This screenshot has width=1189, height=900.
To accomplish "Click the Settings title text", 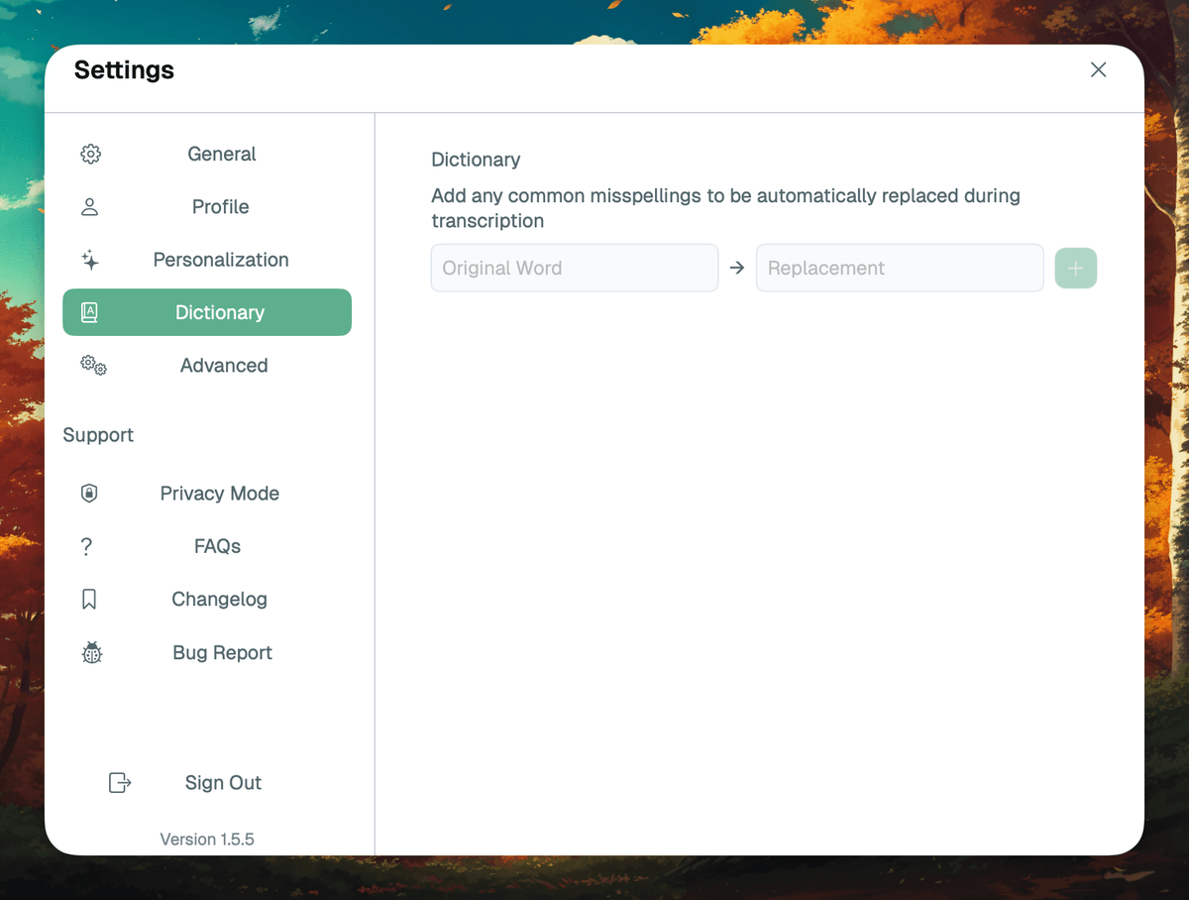I will 124,70.
